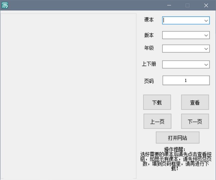
Task: Minimize the window
Action: 169,5
